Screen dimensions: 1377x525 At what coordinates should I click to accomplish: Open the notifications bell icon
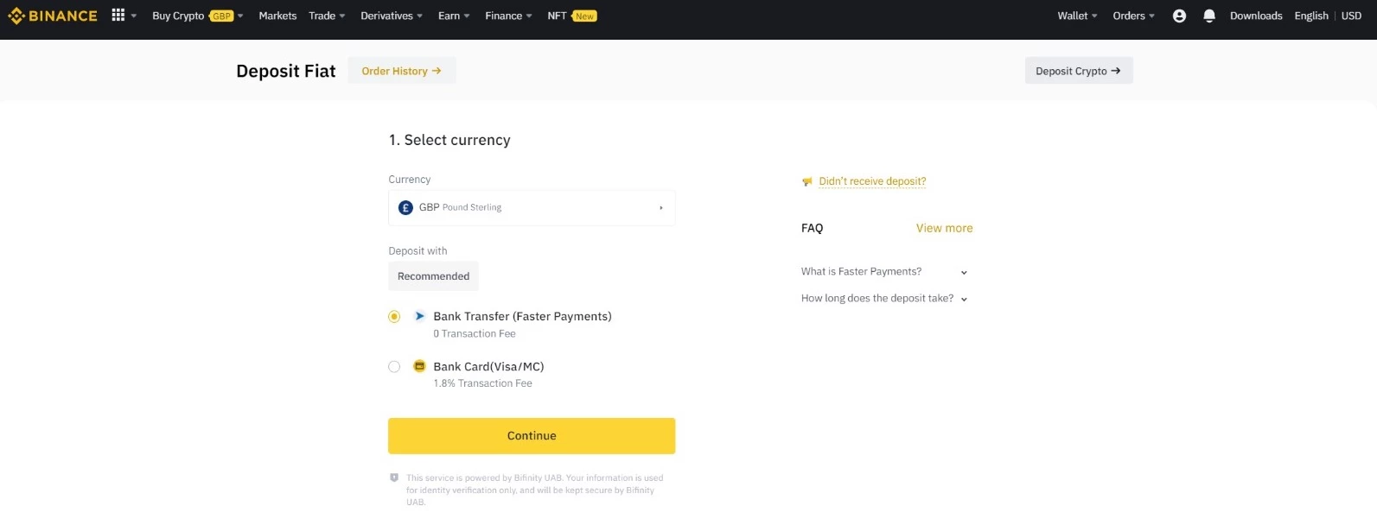tap(1209, 16)
